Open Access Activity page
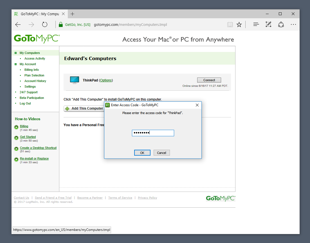The image size is (310, 243). coord(35,58)
